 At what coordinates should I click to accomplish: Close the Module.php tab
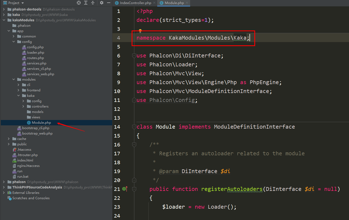[x=187, y=3]
